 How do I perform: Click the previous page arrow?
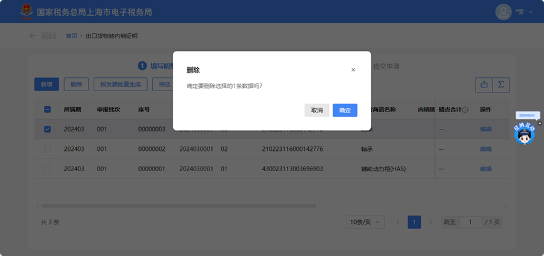click(x=397, y=222)
